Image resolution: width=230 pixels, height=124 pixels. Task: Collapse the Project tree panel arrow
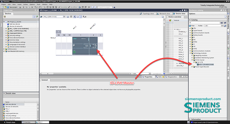(x=38, y=10)
